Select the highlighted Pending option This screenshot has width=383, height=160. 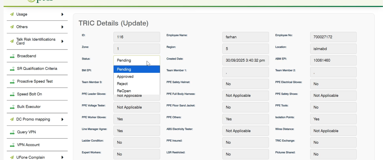click(x=124, y=69)
